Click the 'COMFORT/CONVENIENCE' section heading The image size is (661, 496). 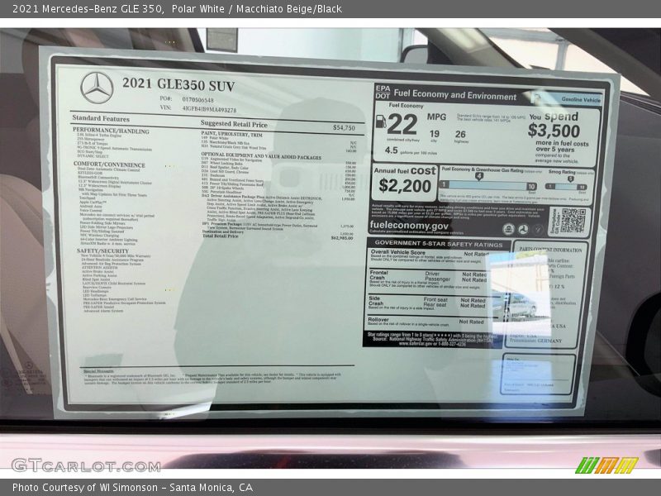109,165
